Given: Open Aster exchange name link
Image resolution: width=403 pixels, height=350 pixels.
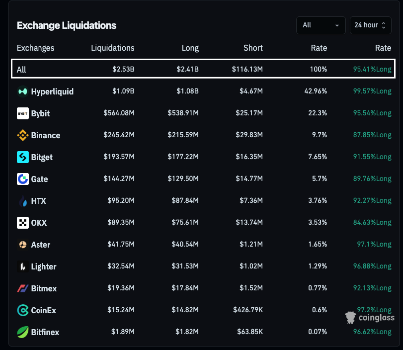Looking at the screenshot, I should click(41, 245).
